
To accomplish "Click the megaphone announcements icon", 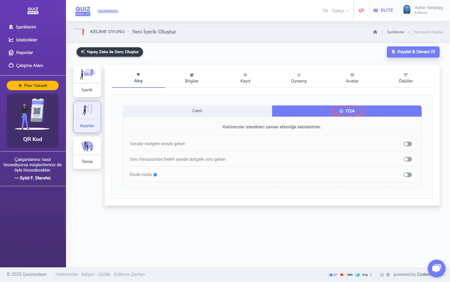I will 361,11.
